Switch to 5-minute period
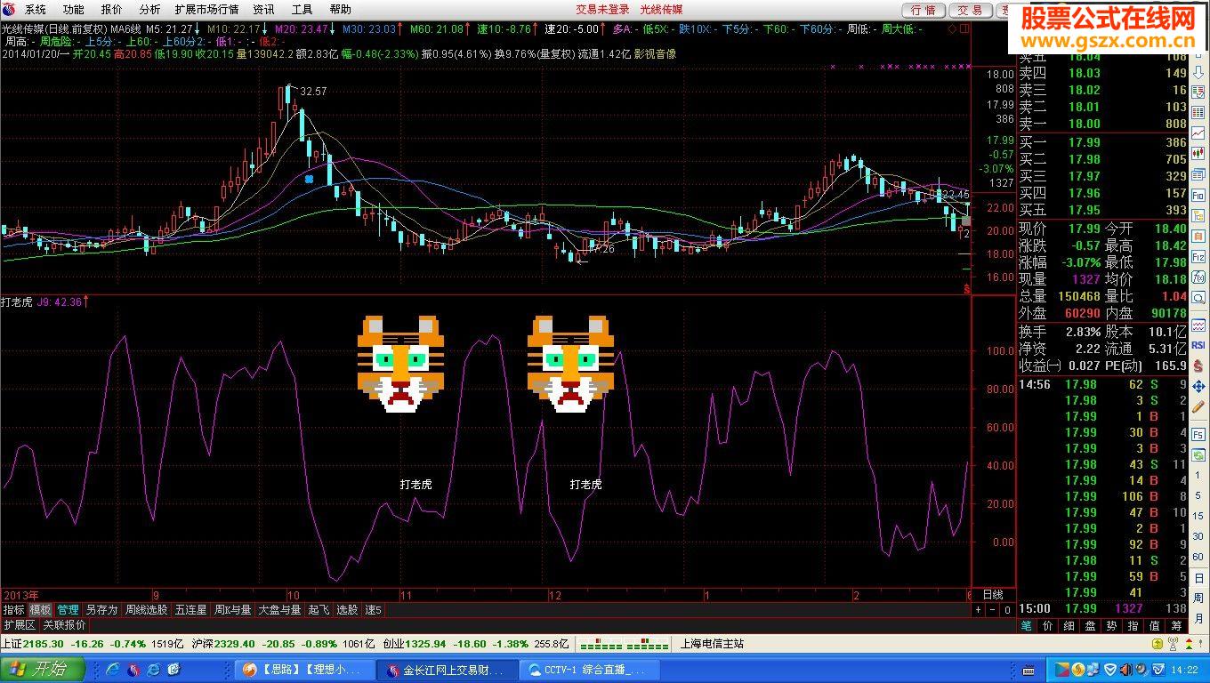 click(x=1198, y=495)
